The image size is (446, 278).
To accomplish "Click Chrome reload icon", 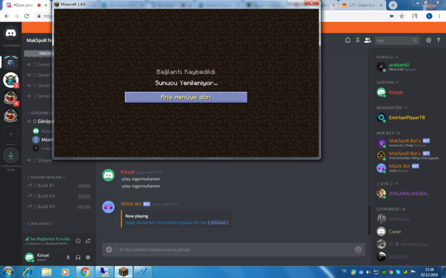I will [26, 16].
